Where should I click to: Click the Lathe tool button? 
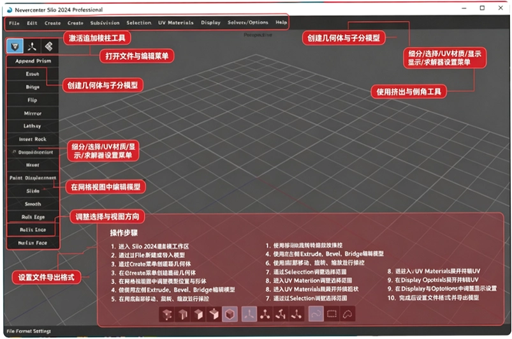coord(33,126)
